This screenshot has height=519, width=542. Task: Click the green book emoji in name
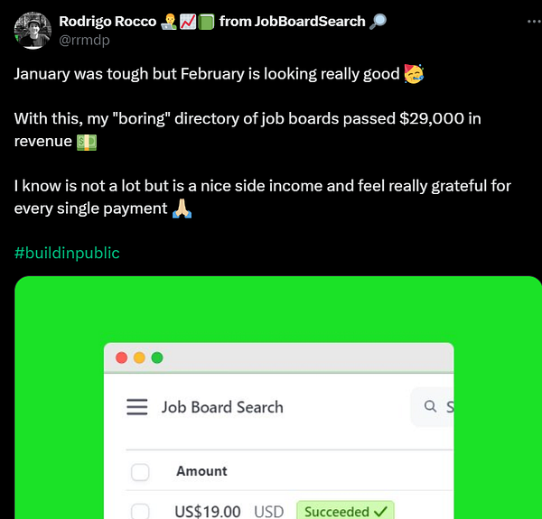click(206, 22)
